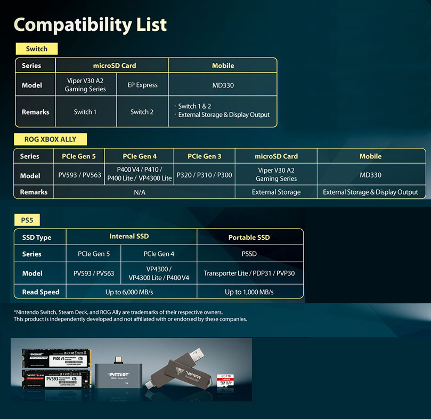Click the 'Compatibility List' heading

coord(90,25)
